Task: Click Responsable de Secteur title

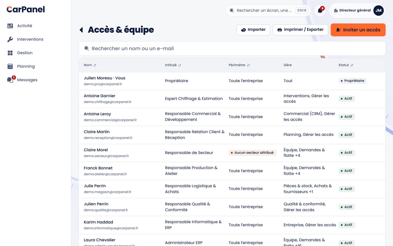Action: 189,153
